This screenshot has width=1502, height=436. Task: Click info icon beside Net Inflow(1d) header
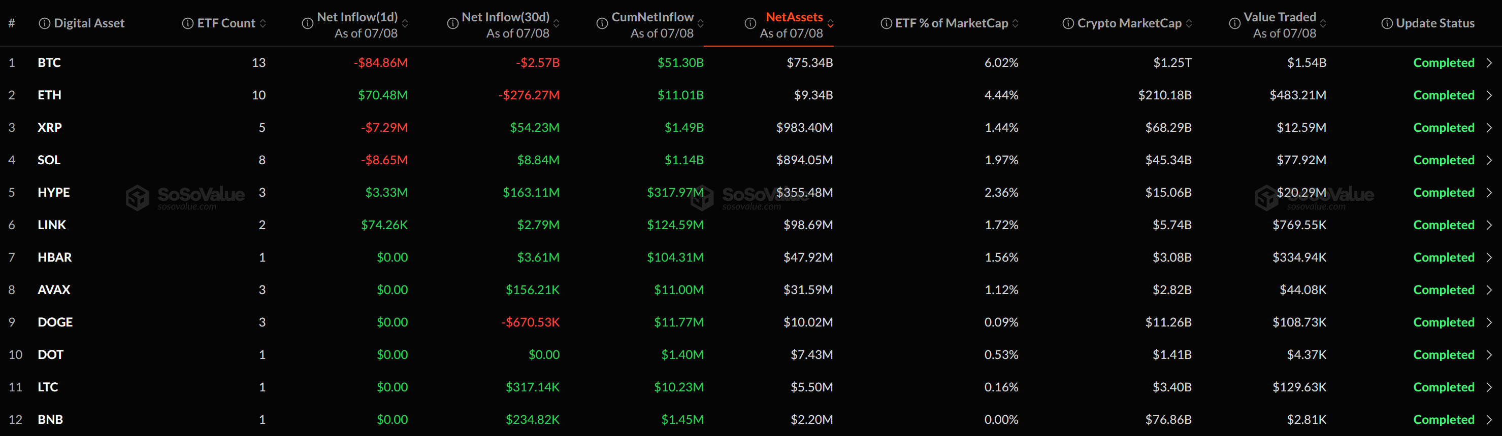click(307, 23)
